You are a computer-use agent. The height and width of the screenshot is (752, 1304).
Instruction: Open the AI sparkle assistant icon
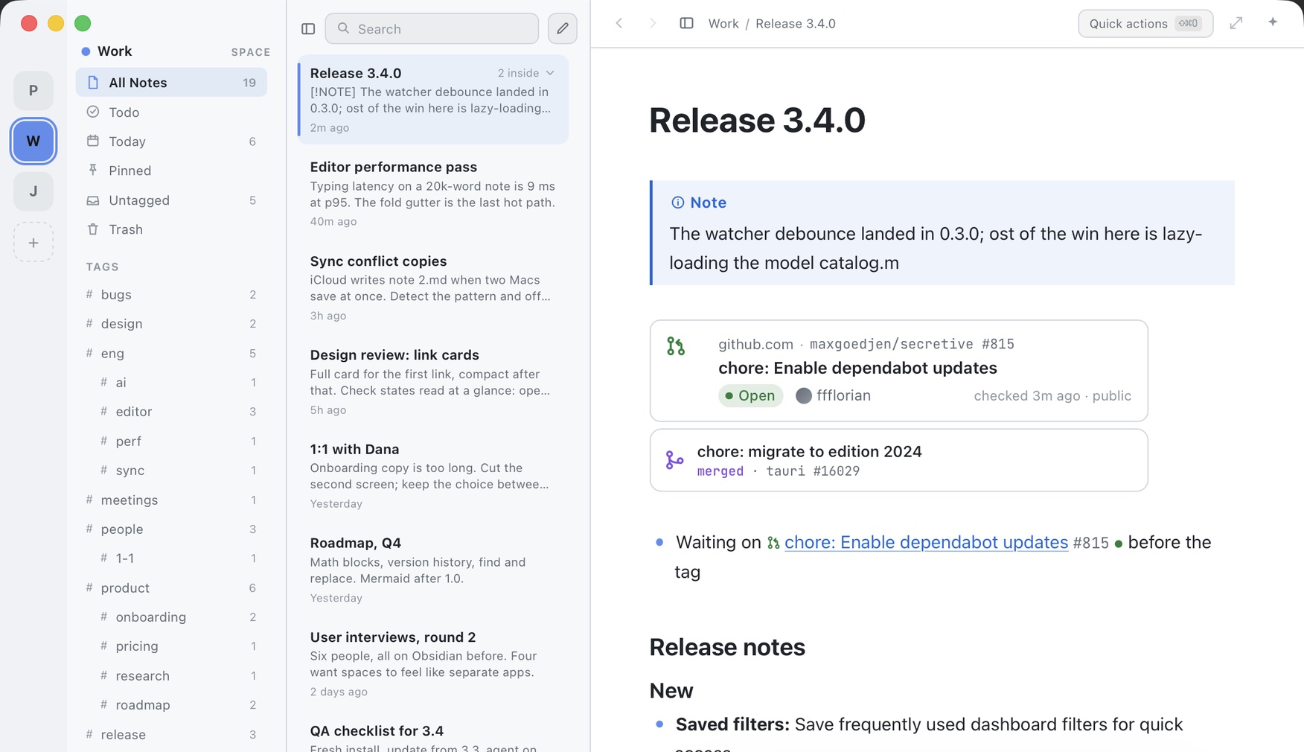[1273, 22]
